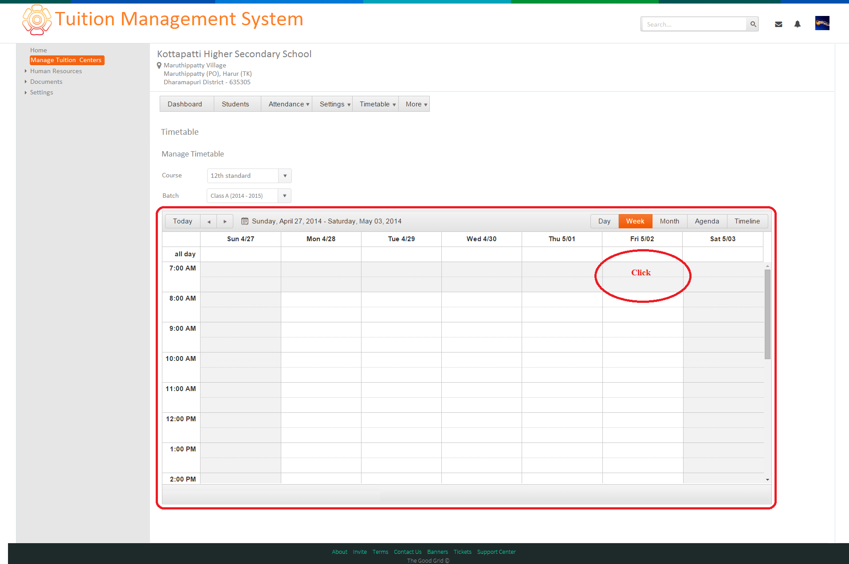
Task: Switch calendar to Day view
Action: coord(604,221)
